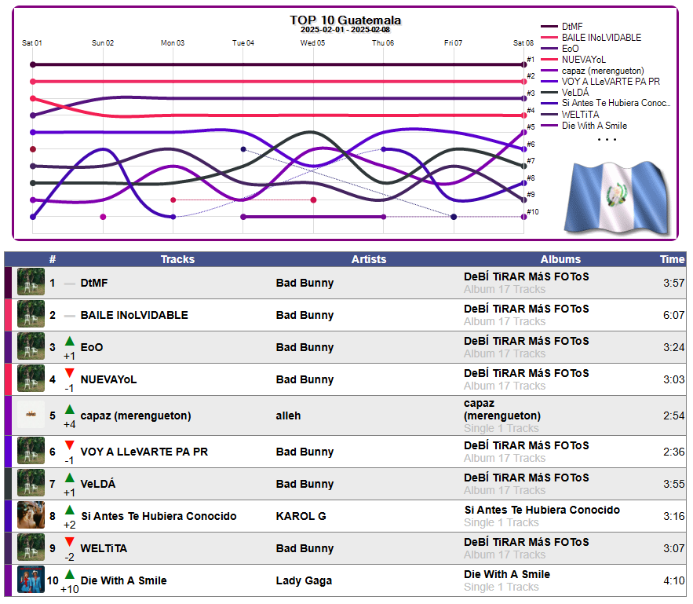693x604 pixels.
Task: Click the Guatemala flag image
Action: pos(618,198)
